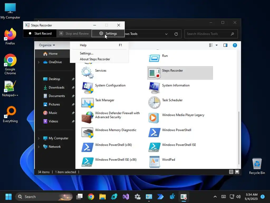Open Windows Media Player Legacy icon
Screen dimensions: 270x203
point(154,118)
